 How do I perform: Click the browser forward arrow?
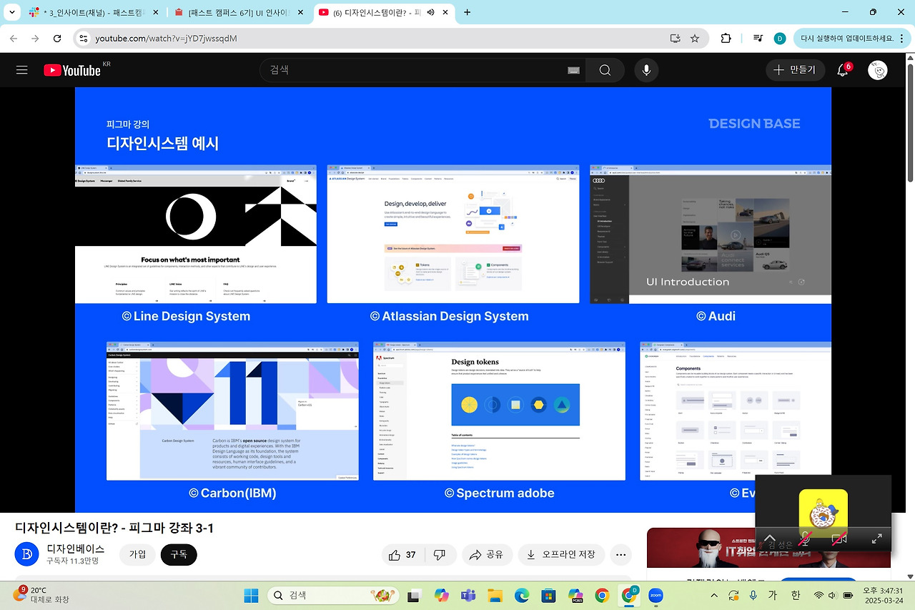click(35, 38)
